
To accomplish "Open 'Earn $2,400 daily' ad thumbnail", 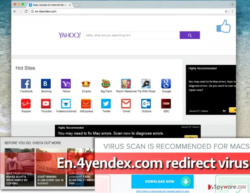I will click(x=81, y=167).
